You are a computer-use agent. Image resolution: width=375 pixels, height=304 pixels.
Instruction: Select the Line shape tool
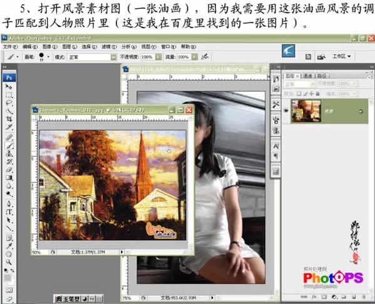coord(9,228)
